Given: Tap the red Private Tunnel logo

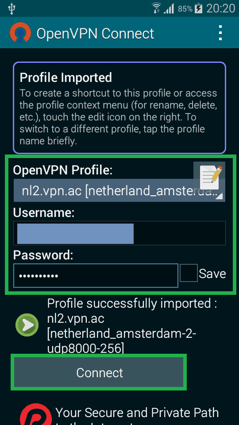Looking at the screenshot, I should (x=36, y=414).
